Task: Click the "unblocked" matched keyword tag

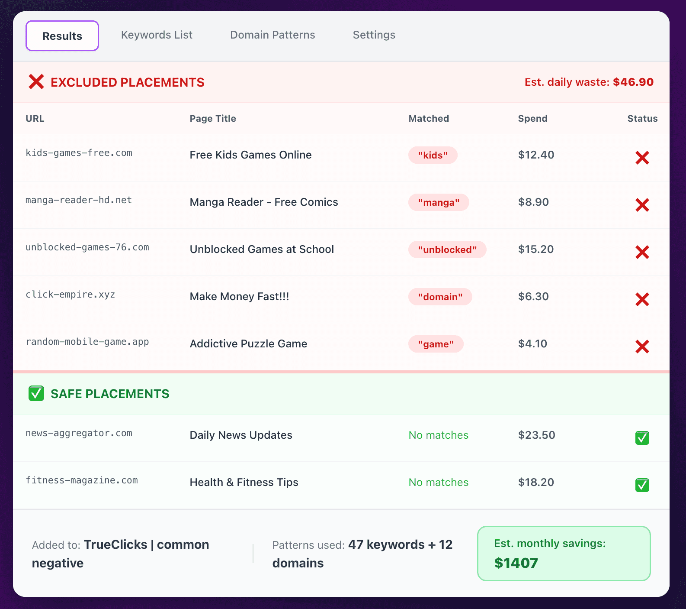Action: coord(447,249)
